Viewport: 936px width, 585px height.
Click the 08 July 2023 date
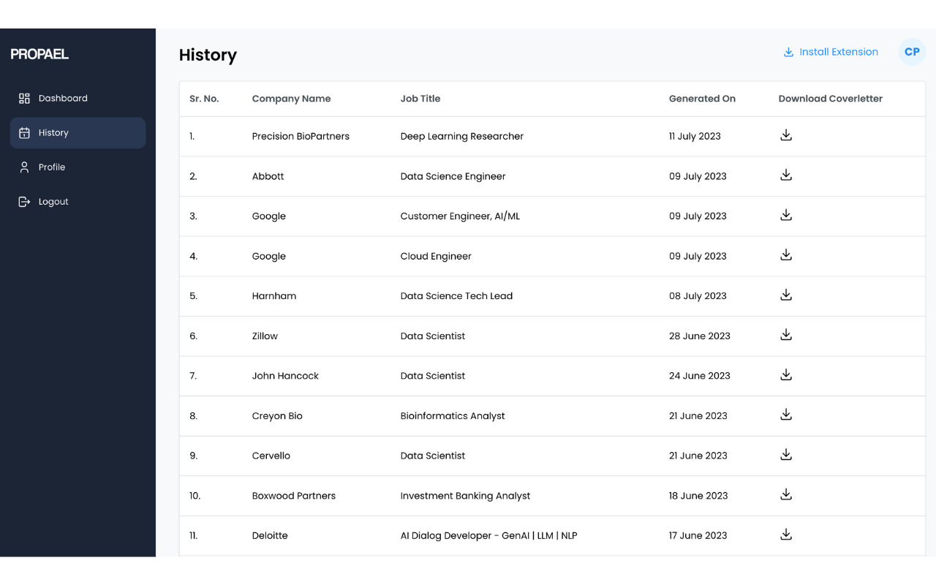(x=698, y=296)
